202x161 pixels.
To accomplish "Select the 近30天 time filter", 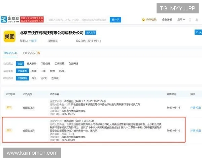I will tap(55, 78).
